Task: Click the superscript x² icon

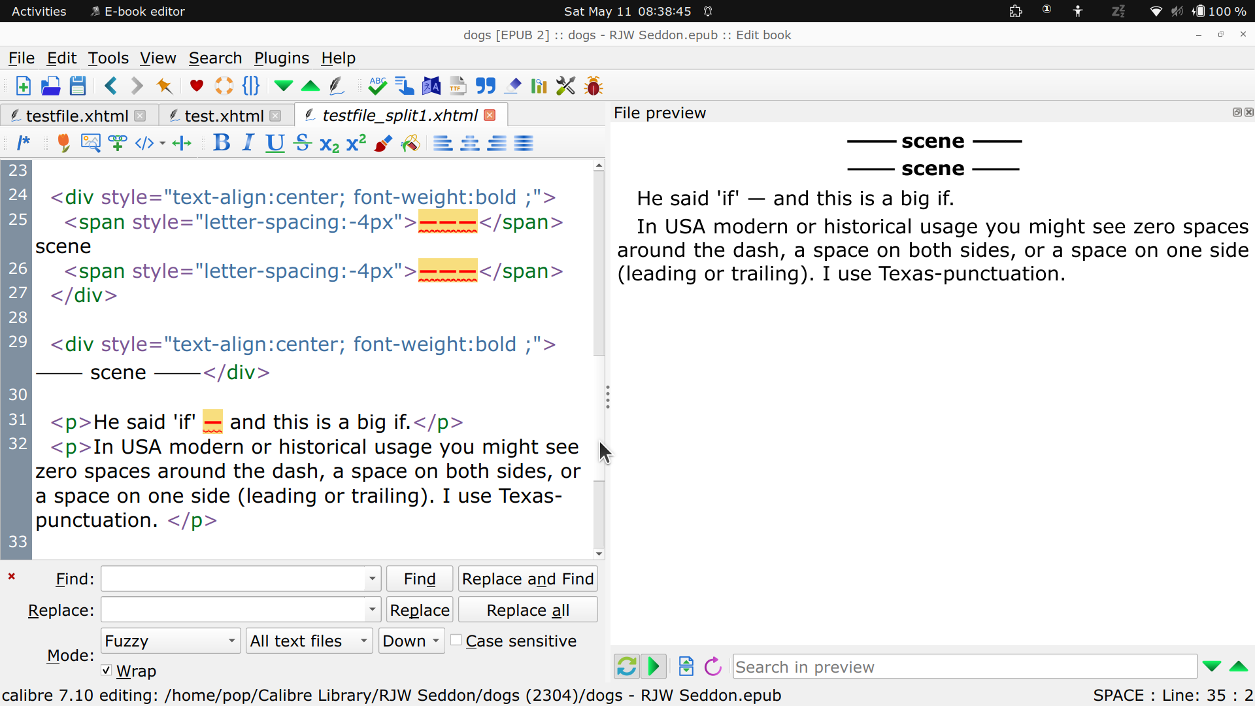Action: (356, 143)
